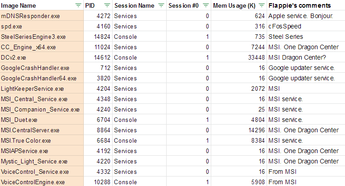Select the MSI.True Color.exe cell
This screenshot has height=186, width=345.
pyautogui.click(x=42, y=140)
